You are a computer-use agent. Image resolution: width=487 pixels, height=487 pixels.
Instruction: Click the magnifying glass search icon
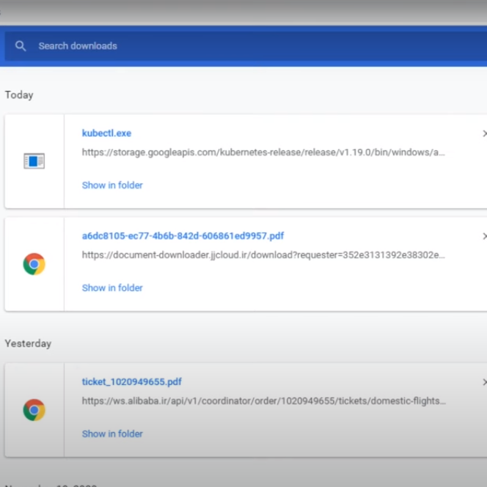(21, 46)
